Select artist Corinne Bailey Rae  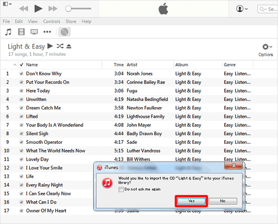[x=146, y=82]
